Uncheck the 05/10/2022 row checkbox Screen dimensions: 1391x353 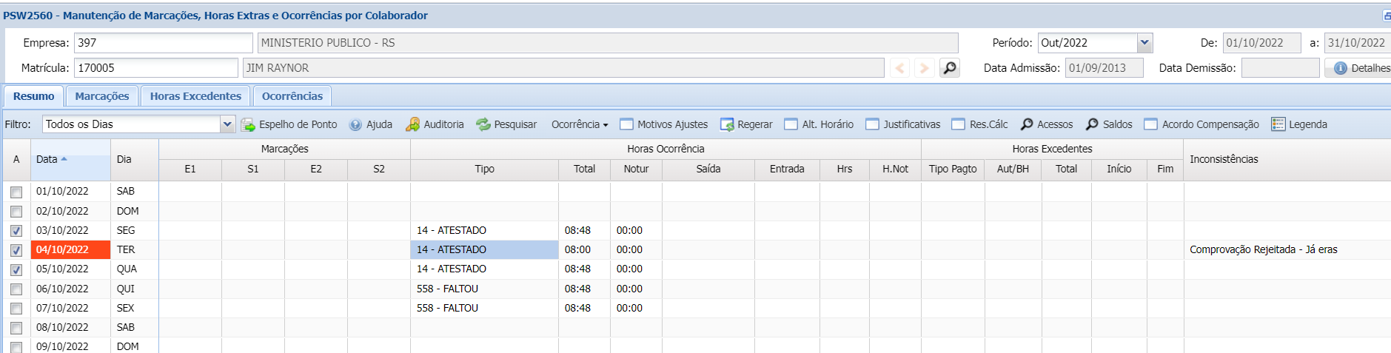[16, 269]
